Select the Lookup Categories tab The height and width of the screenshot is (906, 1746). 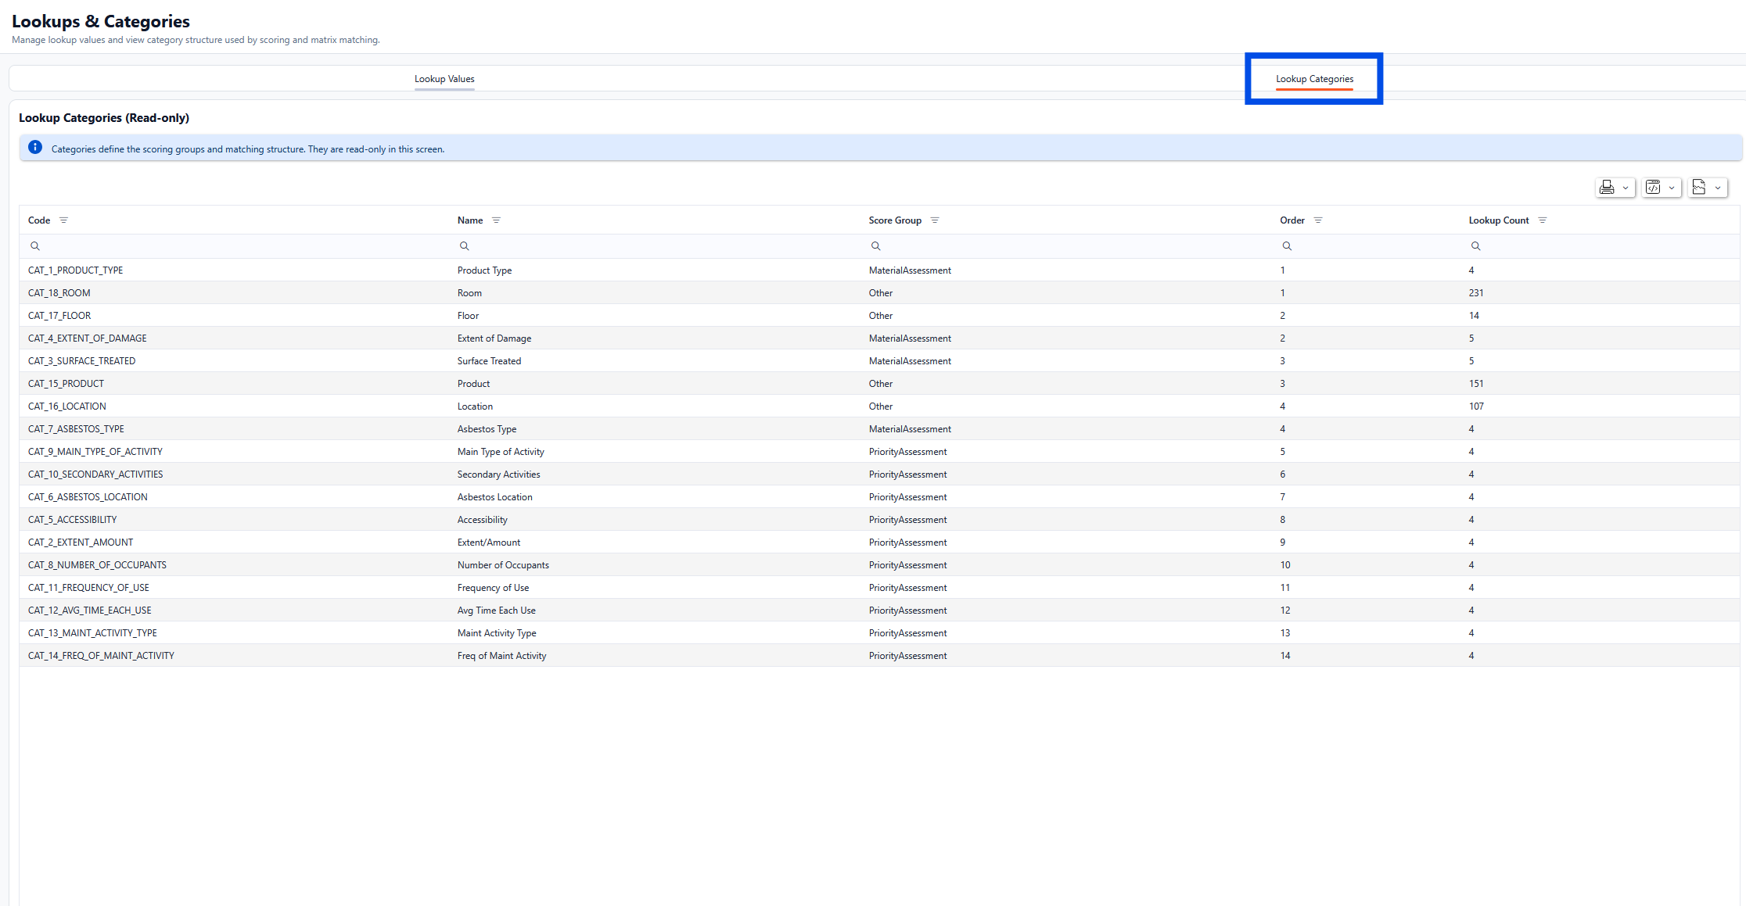[x=1314, y=79]
